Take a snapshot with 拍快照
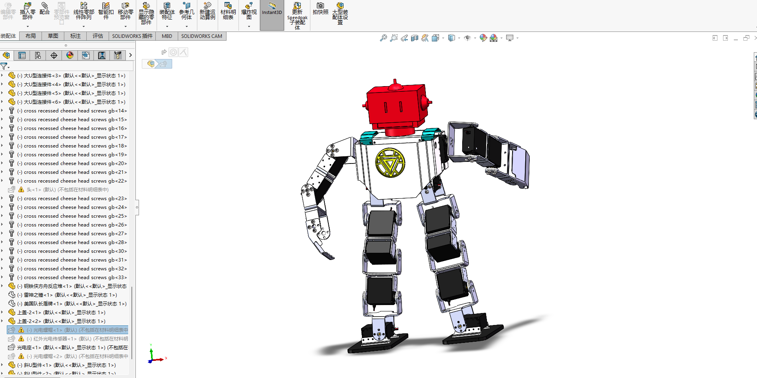The image size is (757, 378). coord(320,9)
